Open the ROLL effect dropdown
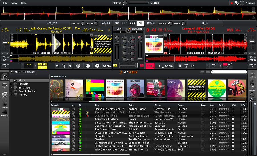Screen dimensions: 257x156 205,23
